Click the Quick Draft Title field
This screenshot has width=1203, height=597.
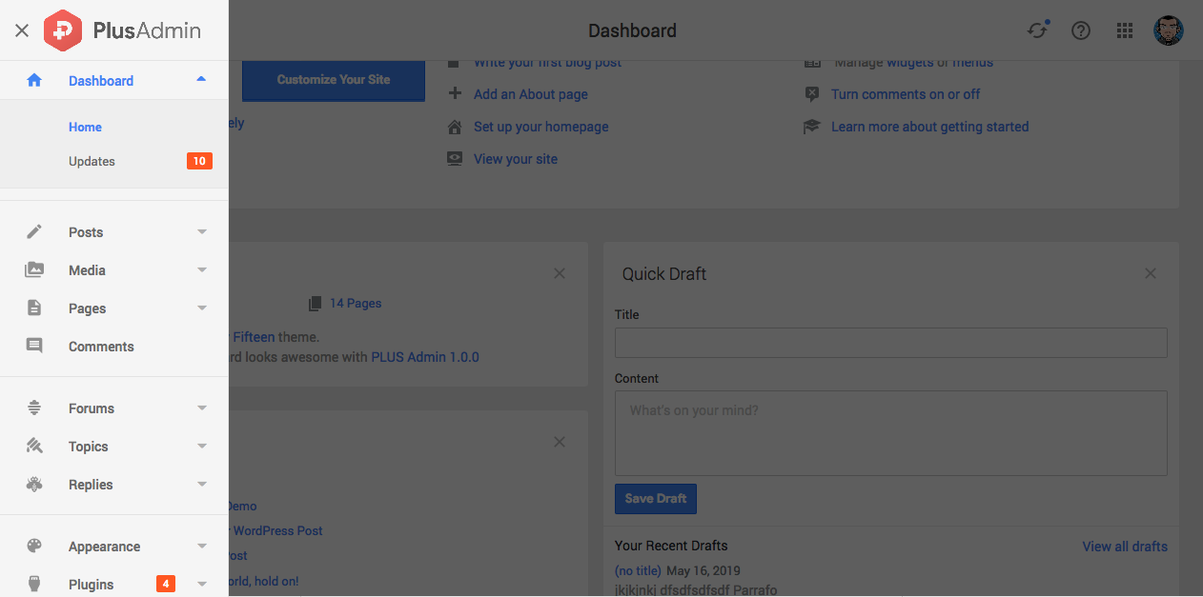tap(890, 343)
